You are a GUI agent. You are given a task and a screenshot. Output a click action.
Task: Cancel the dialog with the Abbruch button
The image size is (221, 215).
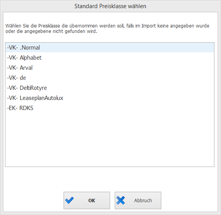(x=138, y=200)
